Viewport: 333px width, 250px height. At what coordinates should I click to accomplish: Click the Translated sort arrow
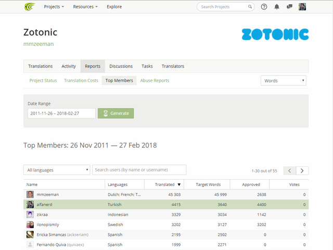(179, 184)
